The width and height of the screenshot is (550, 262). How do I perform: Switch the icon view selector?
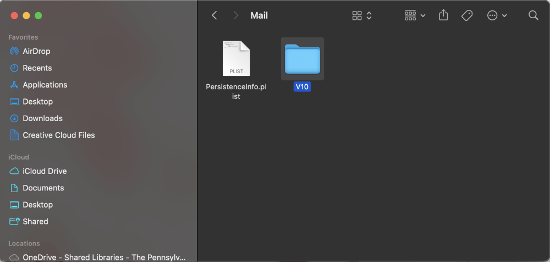pos(362,15)
